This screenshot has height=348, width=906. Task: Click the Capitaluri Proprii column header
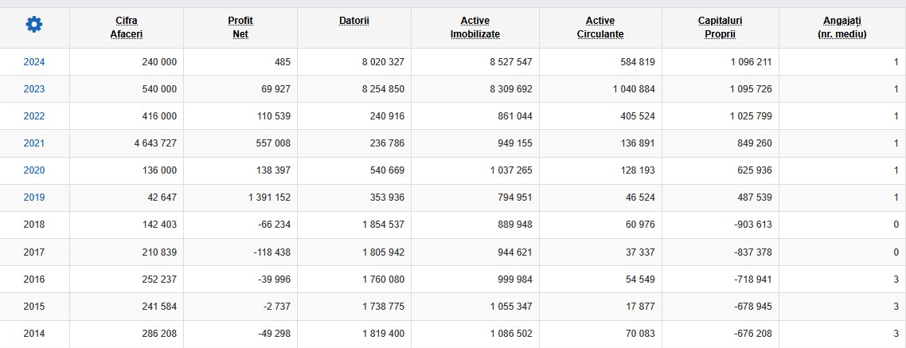pyautogui.click(x=720, y=27)
